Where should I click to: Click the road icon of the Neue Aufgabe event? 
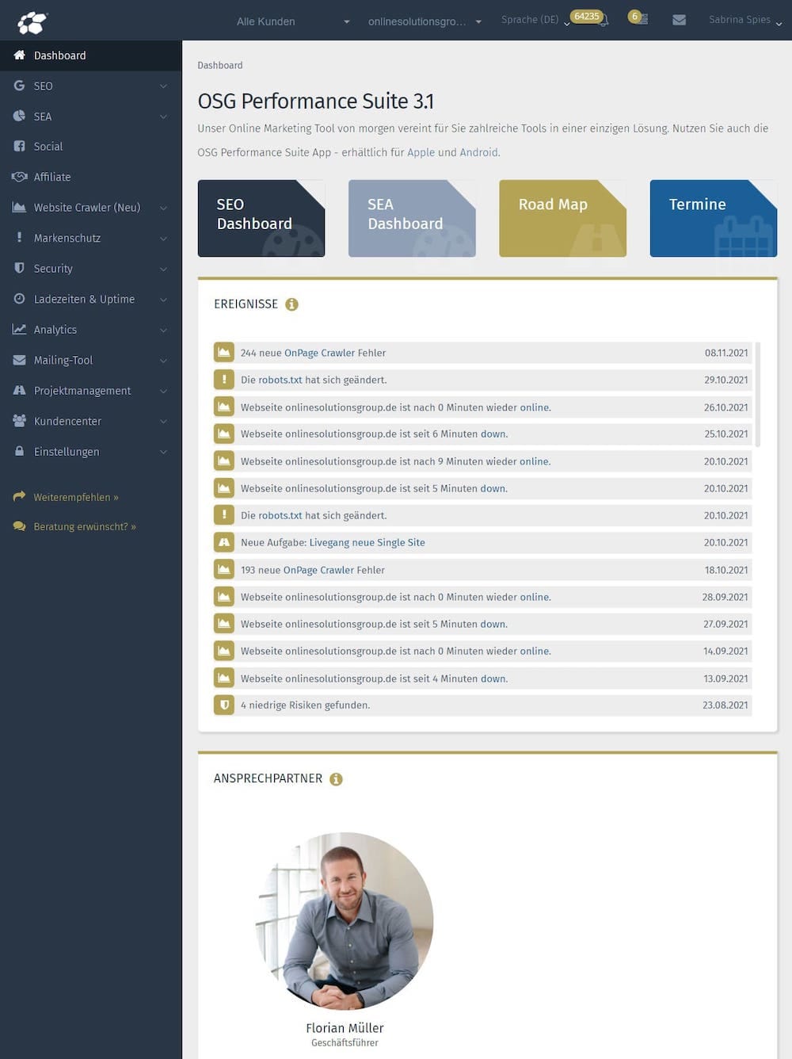[x=224, y=543]
